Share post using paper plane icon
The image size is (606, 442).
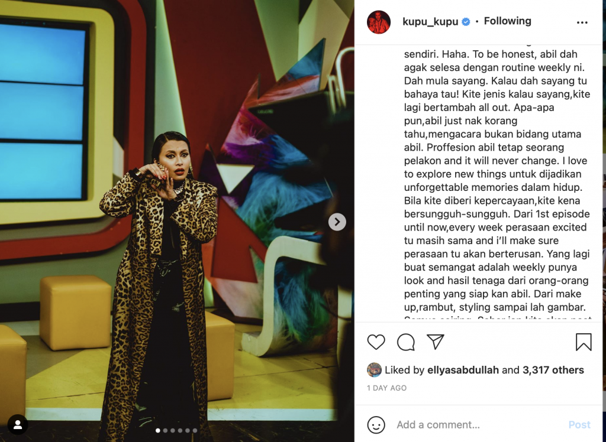click(x=435, y=342)
